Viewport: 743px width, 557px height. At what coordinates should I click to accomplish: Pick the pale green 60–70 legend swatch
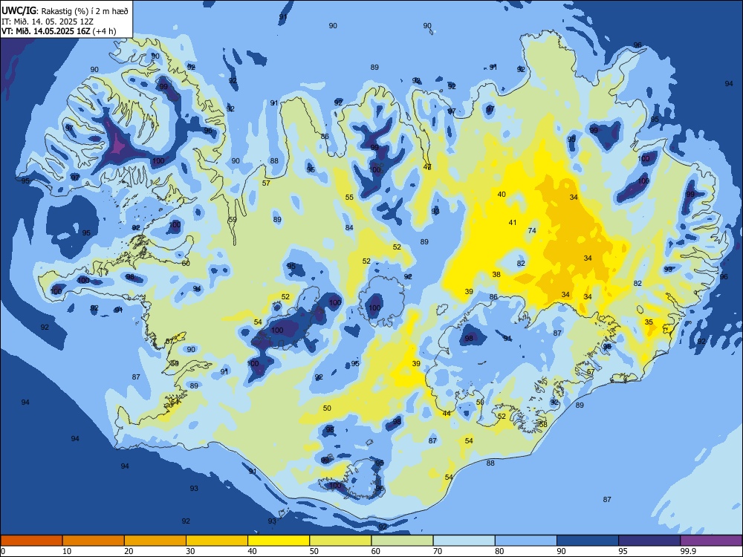pyautogui.click(x=402, y=541)
